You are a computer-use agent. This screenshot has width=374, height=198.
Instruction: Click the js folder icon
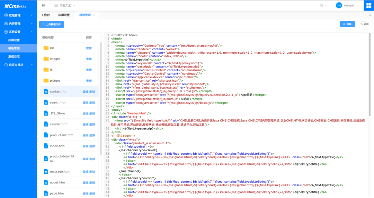pyautogui.click(x=46, y=70)
